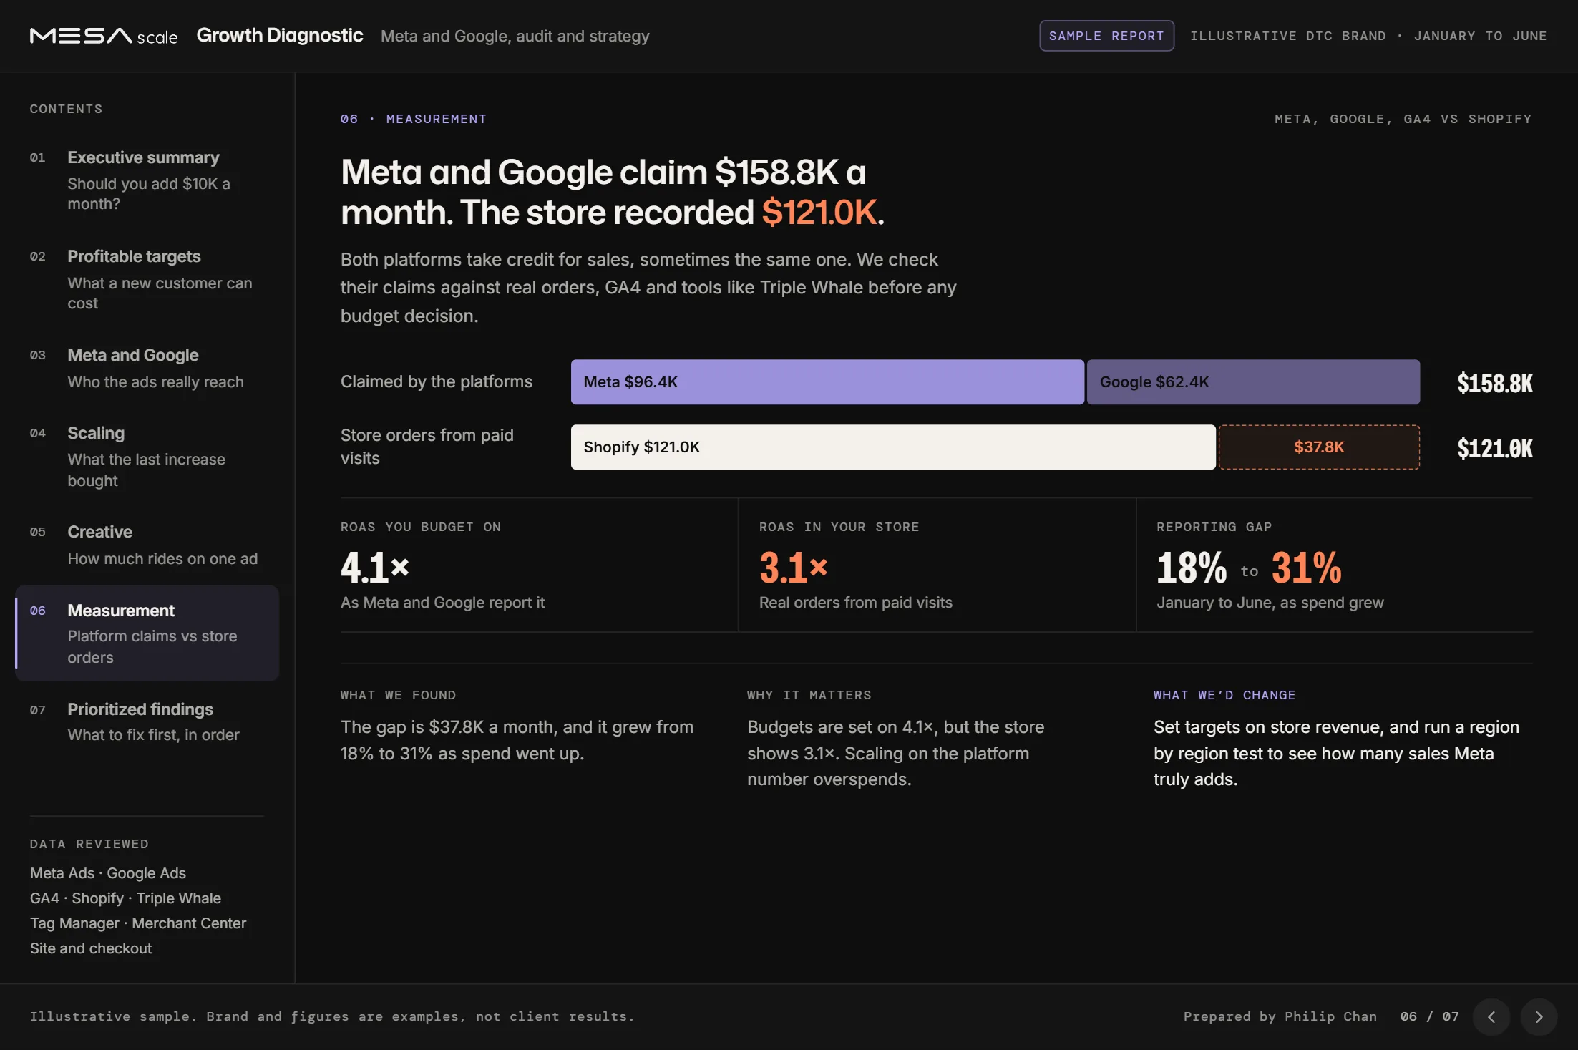Click the Sample Report badge
1578x1050 pixels.
click(1106, 36)
